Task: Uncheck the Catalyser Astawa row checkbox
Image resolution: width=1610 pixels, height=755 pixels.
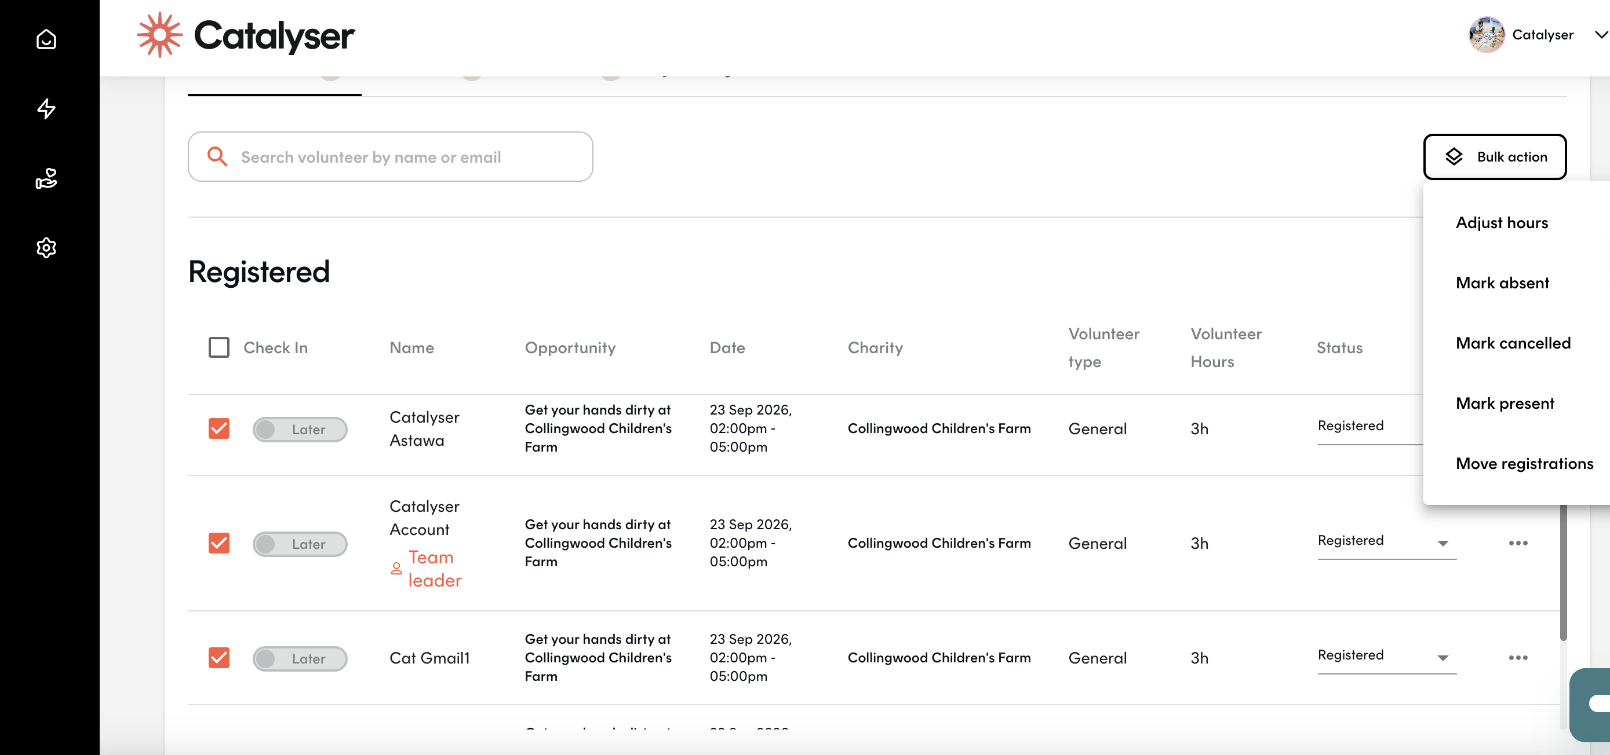Action: tap(218, 428)
